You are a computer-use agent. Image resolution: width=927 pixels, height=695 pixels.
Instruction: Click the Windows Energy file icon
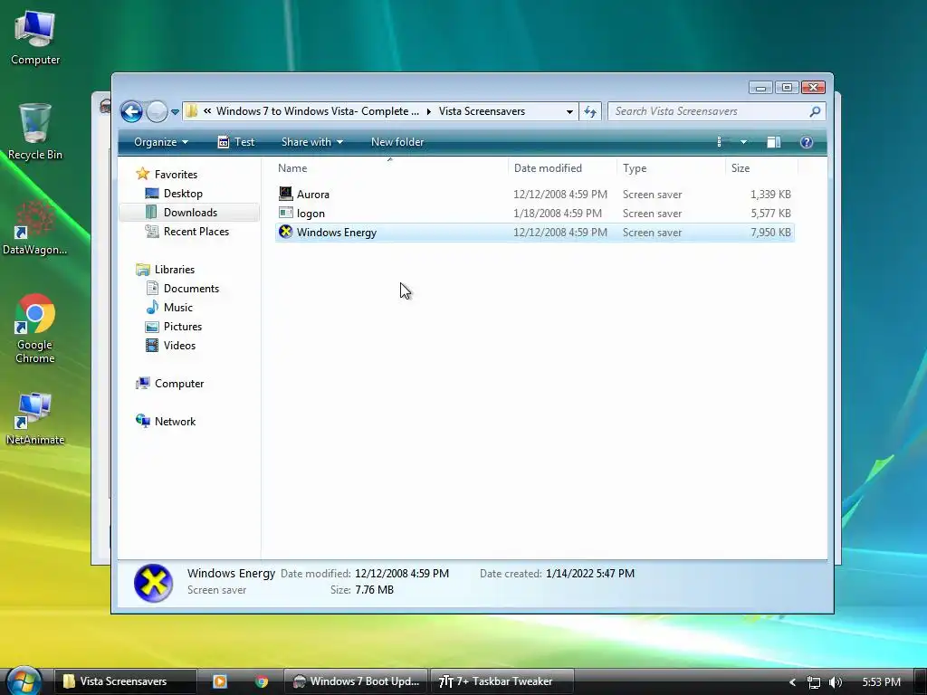[x=285, y=232]
